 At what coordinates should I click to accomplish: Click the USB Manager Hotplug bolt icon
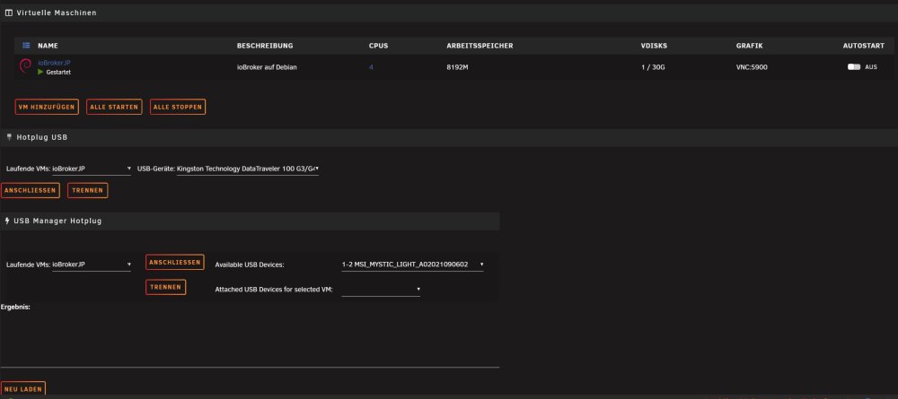pos(7,221)
